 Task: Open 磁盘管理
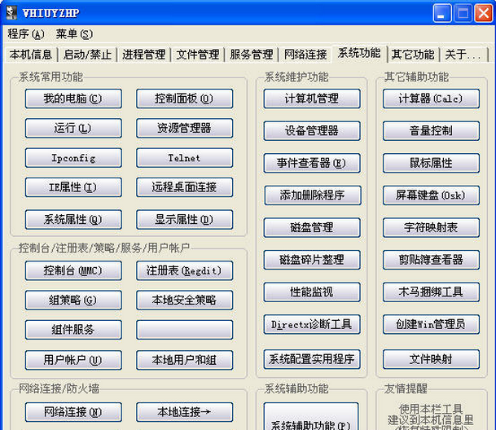[x=312, y=227]
